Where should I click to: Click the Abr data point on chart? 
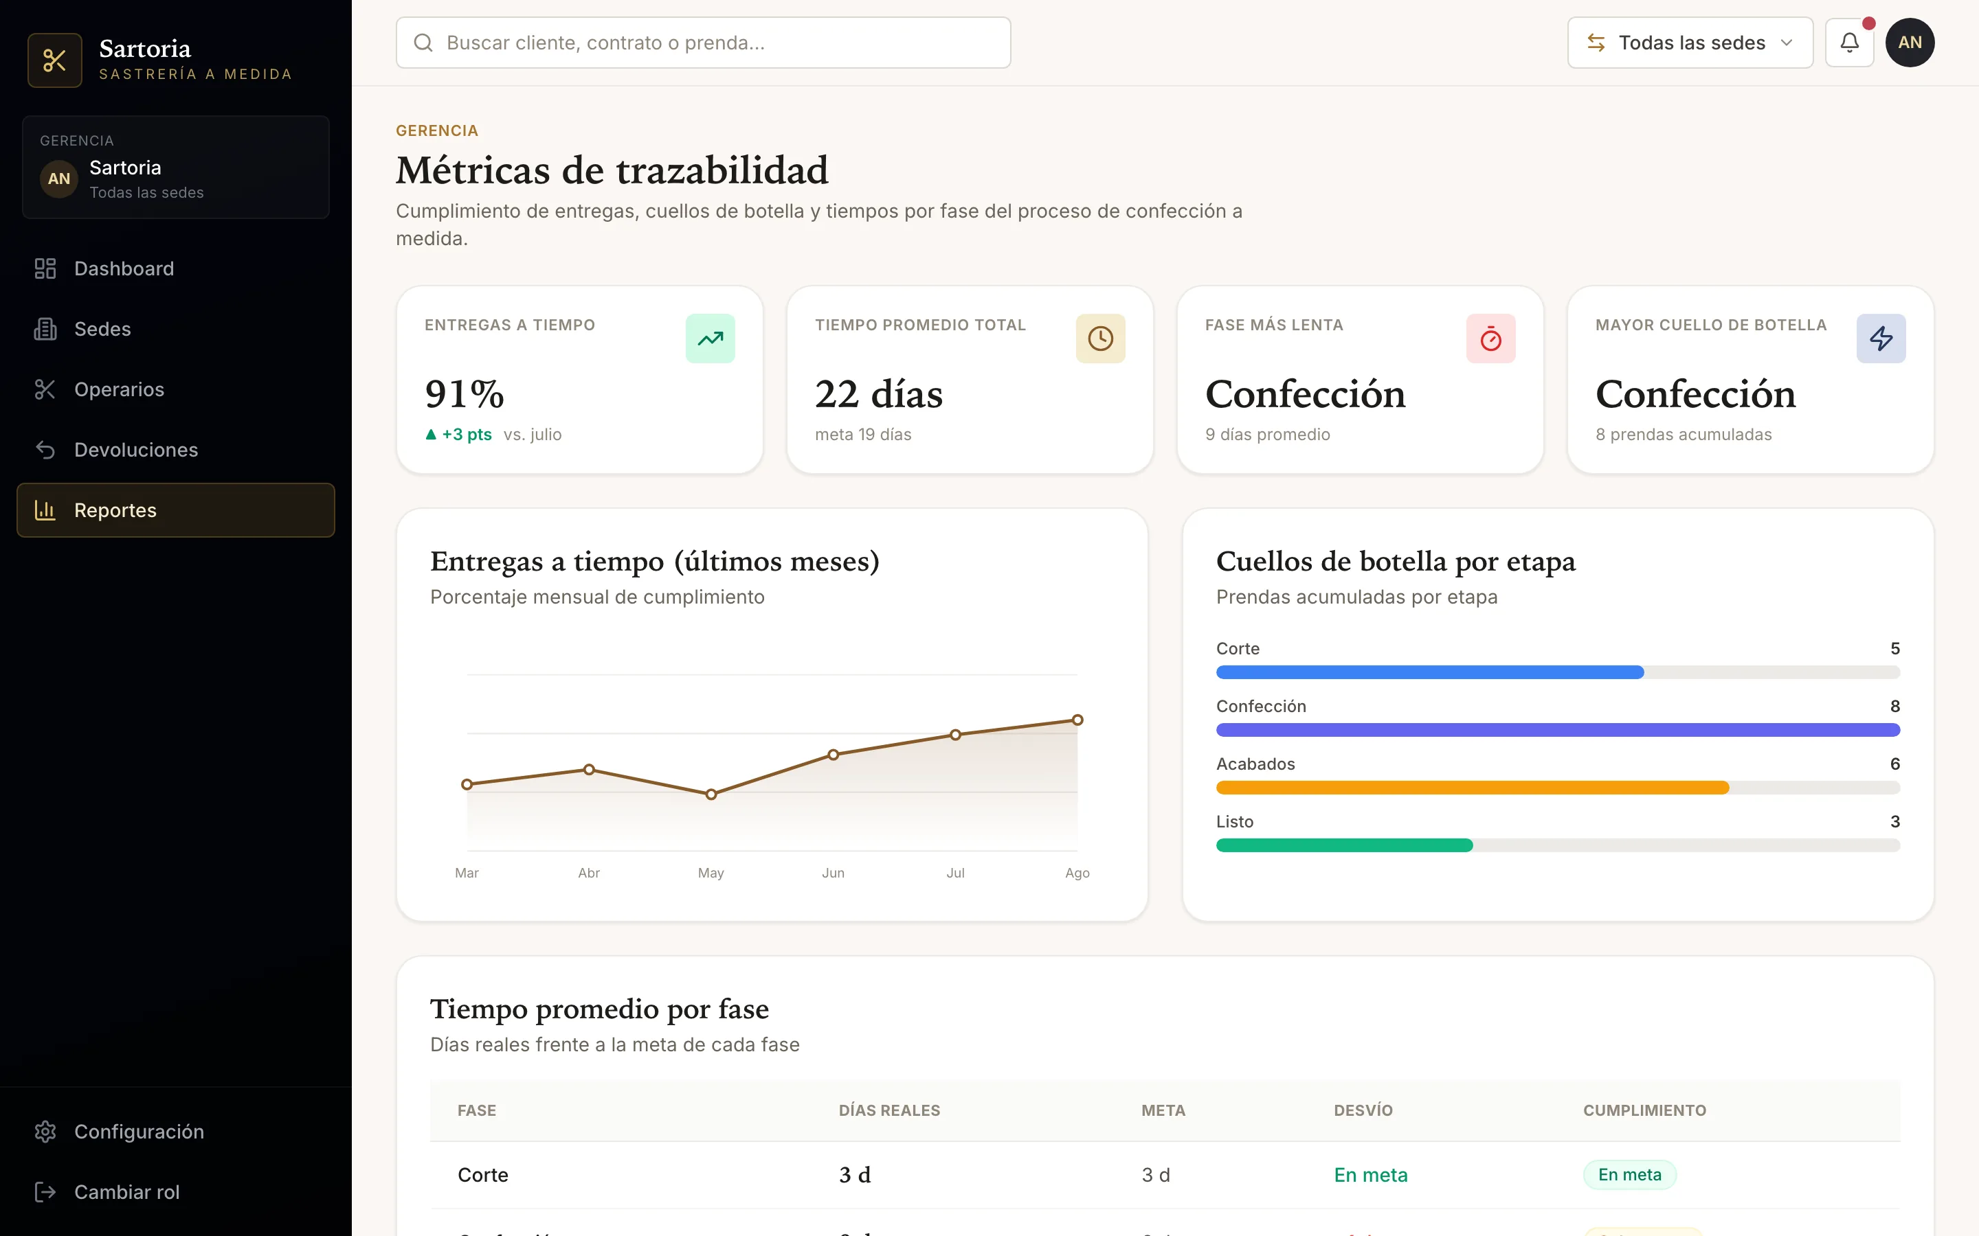[589, 770]
